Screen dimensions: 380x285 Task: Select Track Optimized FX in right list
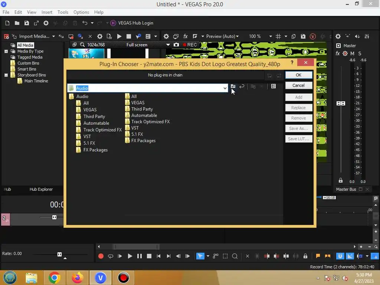pyautogui.click(x=150, y=122)
